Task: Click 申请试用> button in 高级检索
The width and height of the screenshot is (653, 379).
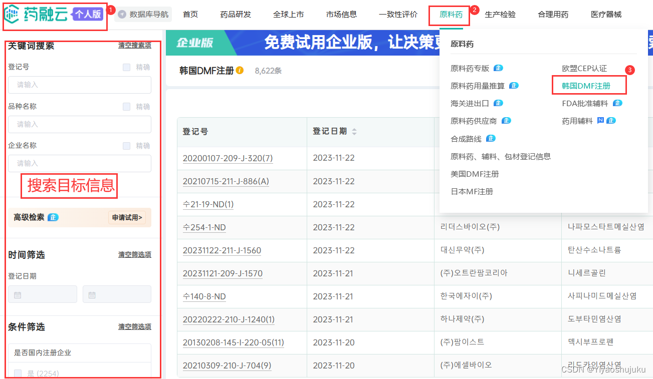Action: point(127,217)
